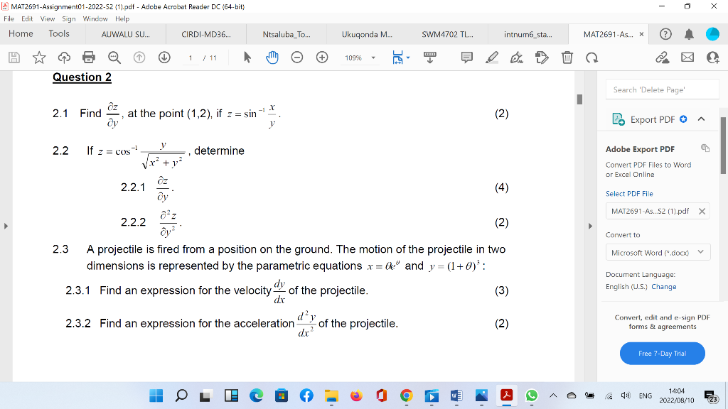Open WhatsApp from the taskbar
728x409 pixels.
pos(532,396)
